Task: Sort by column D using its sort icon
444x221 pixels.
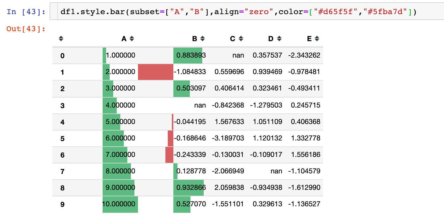Action: (x=279, y=38)
